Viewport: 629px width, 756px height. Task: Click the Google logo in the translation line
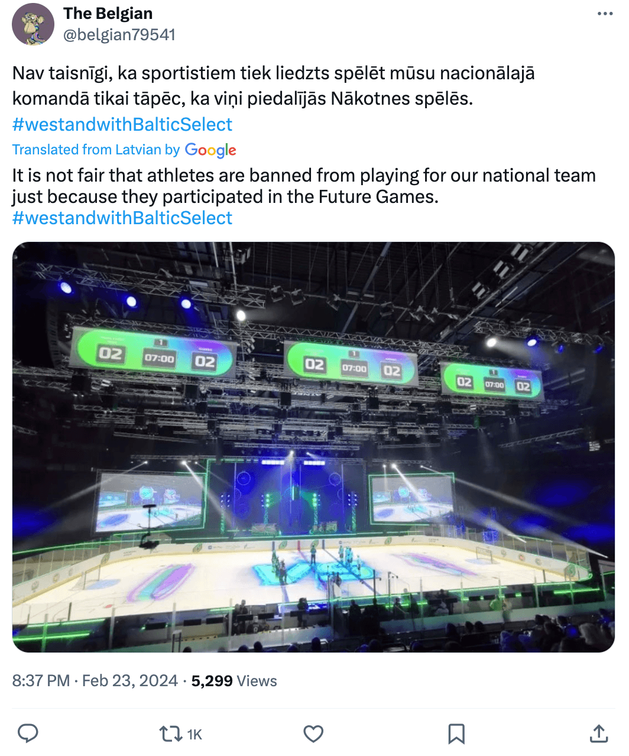210,150
